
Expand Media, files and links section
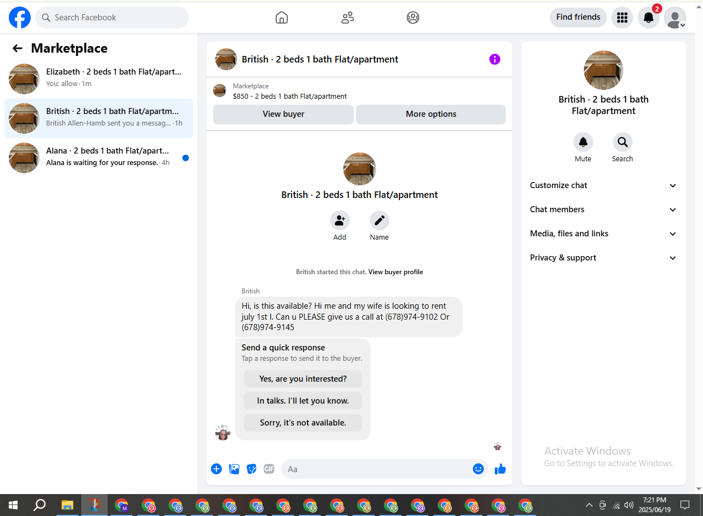(604, 234)
